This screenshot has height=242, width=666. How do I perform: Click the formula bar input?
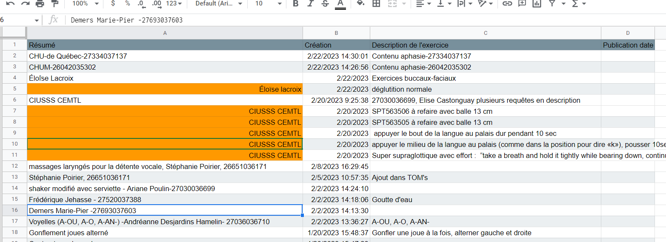(366, 20)
